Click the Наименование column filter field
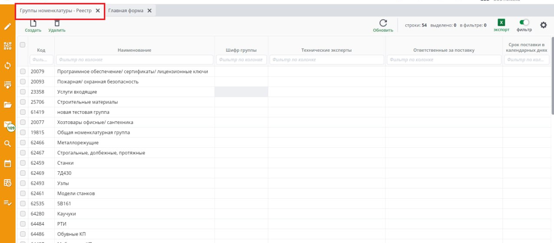Image resolution: width=554 pixels, height=243 pixels. 135,60
